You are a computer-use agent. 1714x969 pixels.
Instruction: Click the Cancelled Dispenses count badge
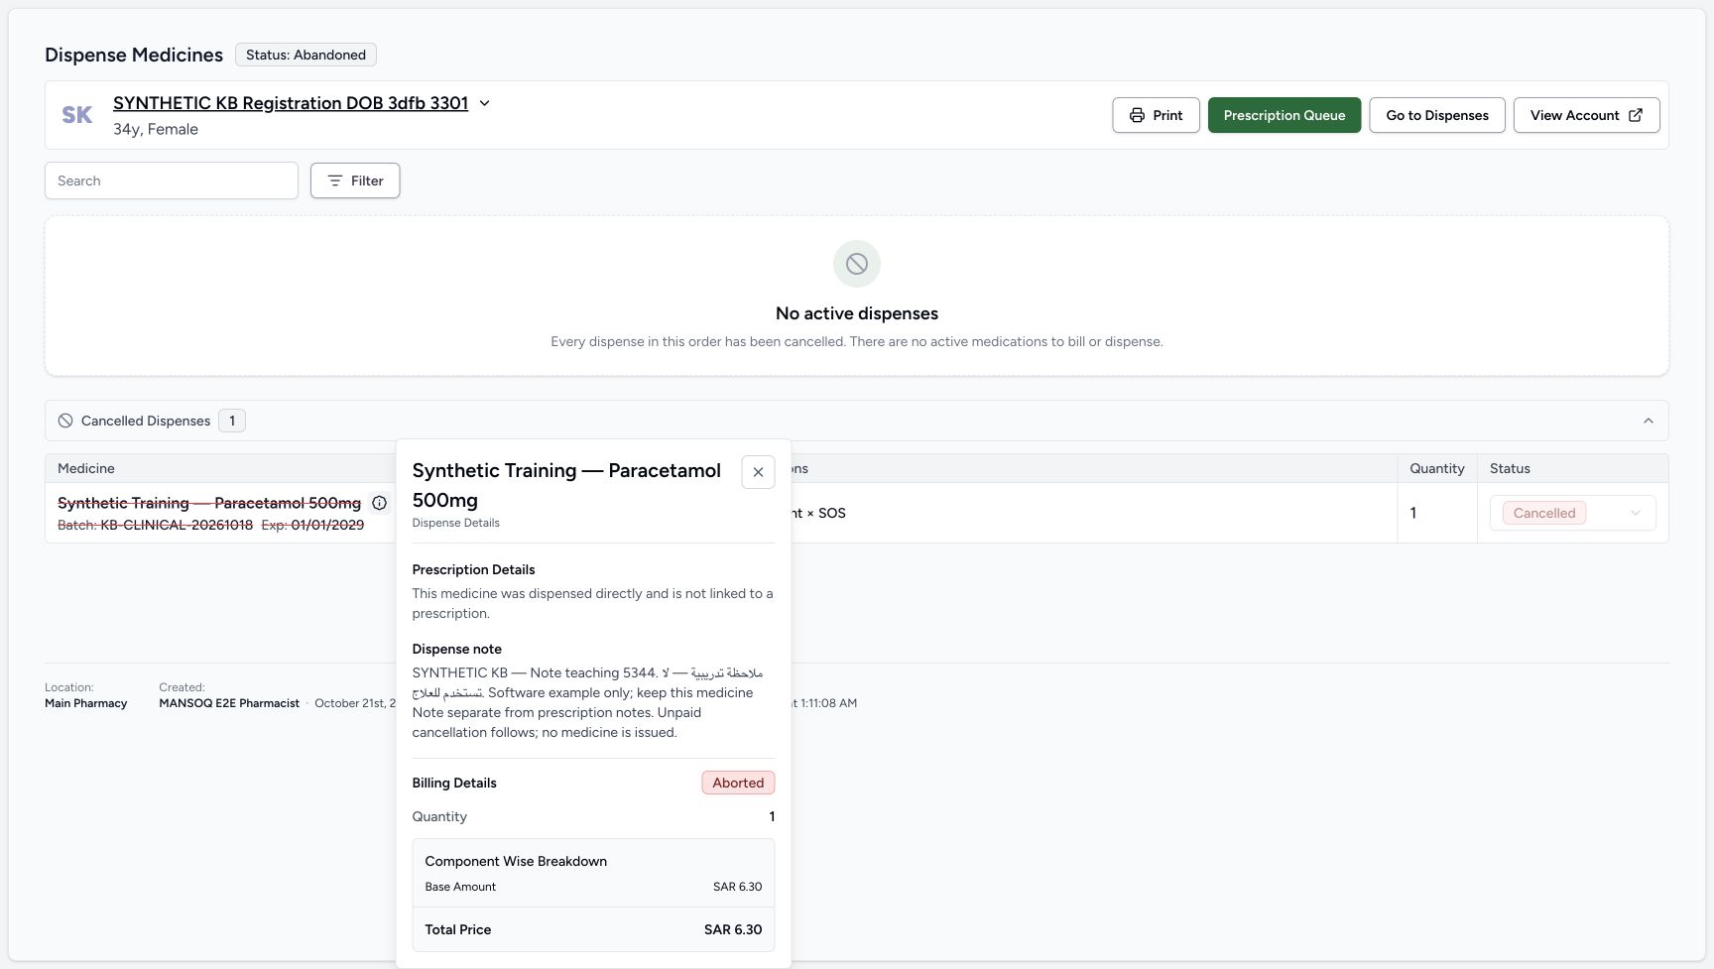click(232, 421)
